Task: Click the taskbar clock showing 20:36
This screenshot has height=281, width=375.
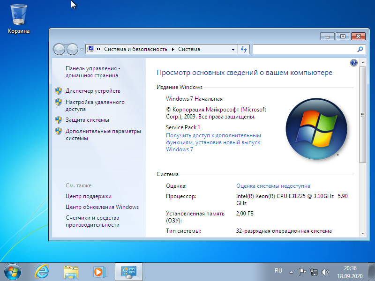Action: [x=350, y=272]
